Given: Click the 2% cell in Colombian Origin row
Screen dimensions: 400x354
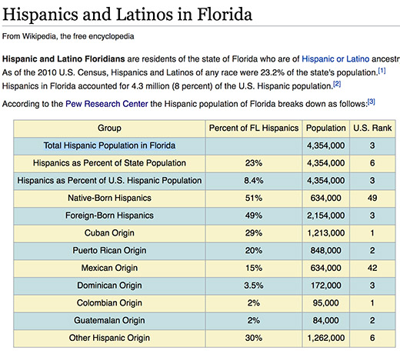Looking at the screenshot, I should pos(254,302).
